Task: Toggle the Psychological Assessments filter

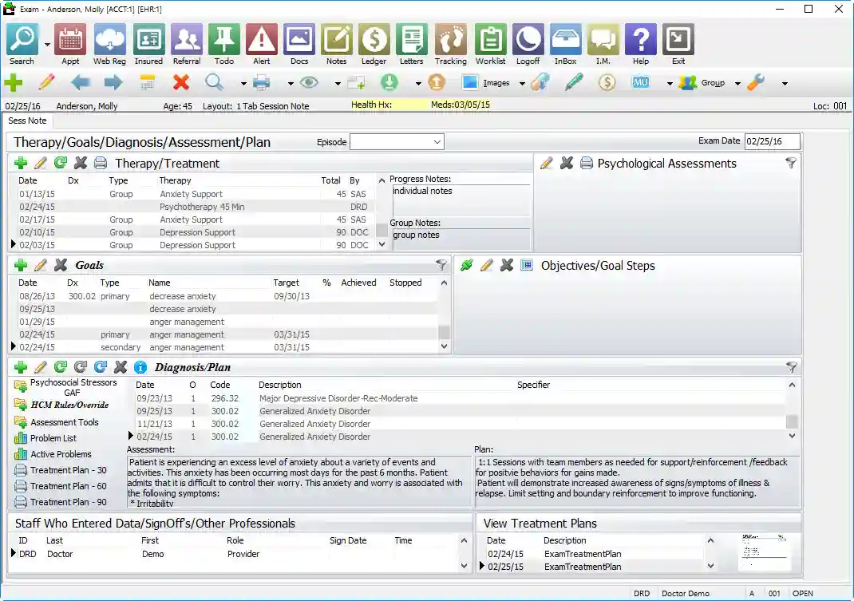Action: point(790,163)
